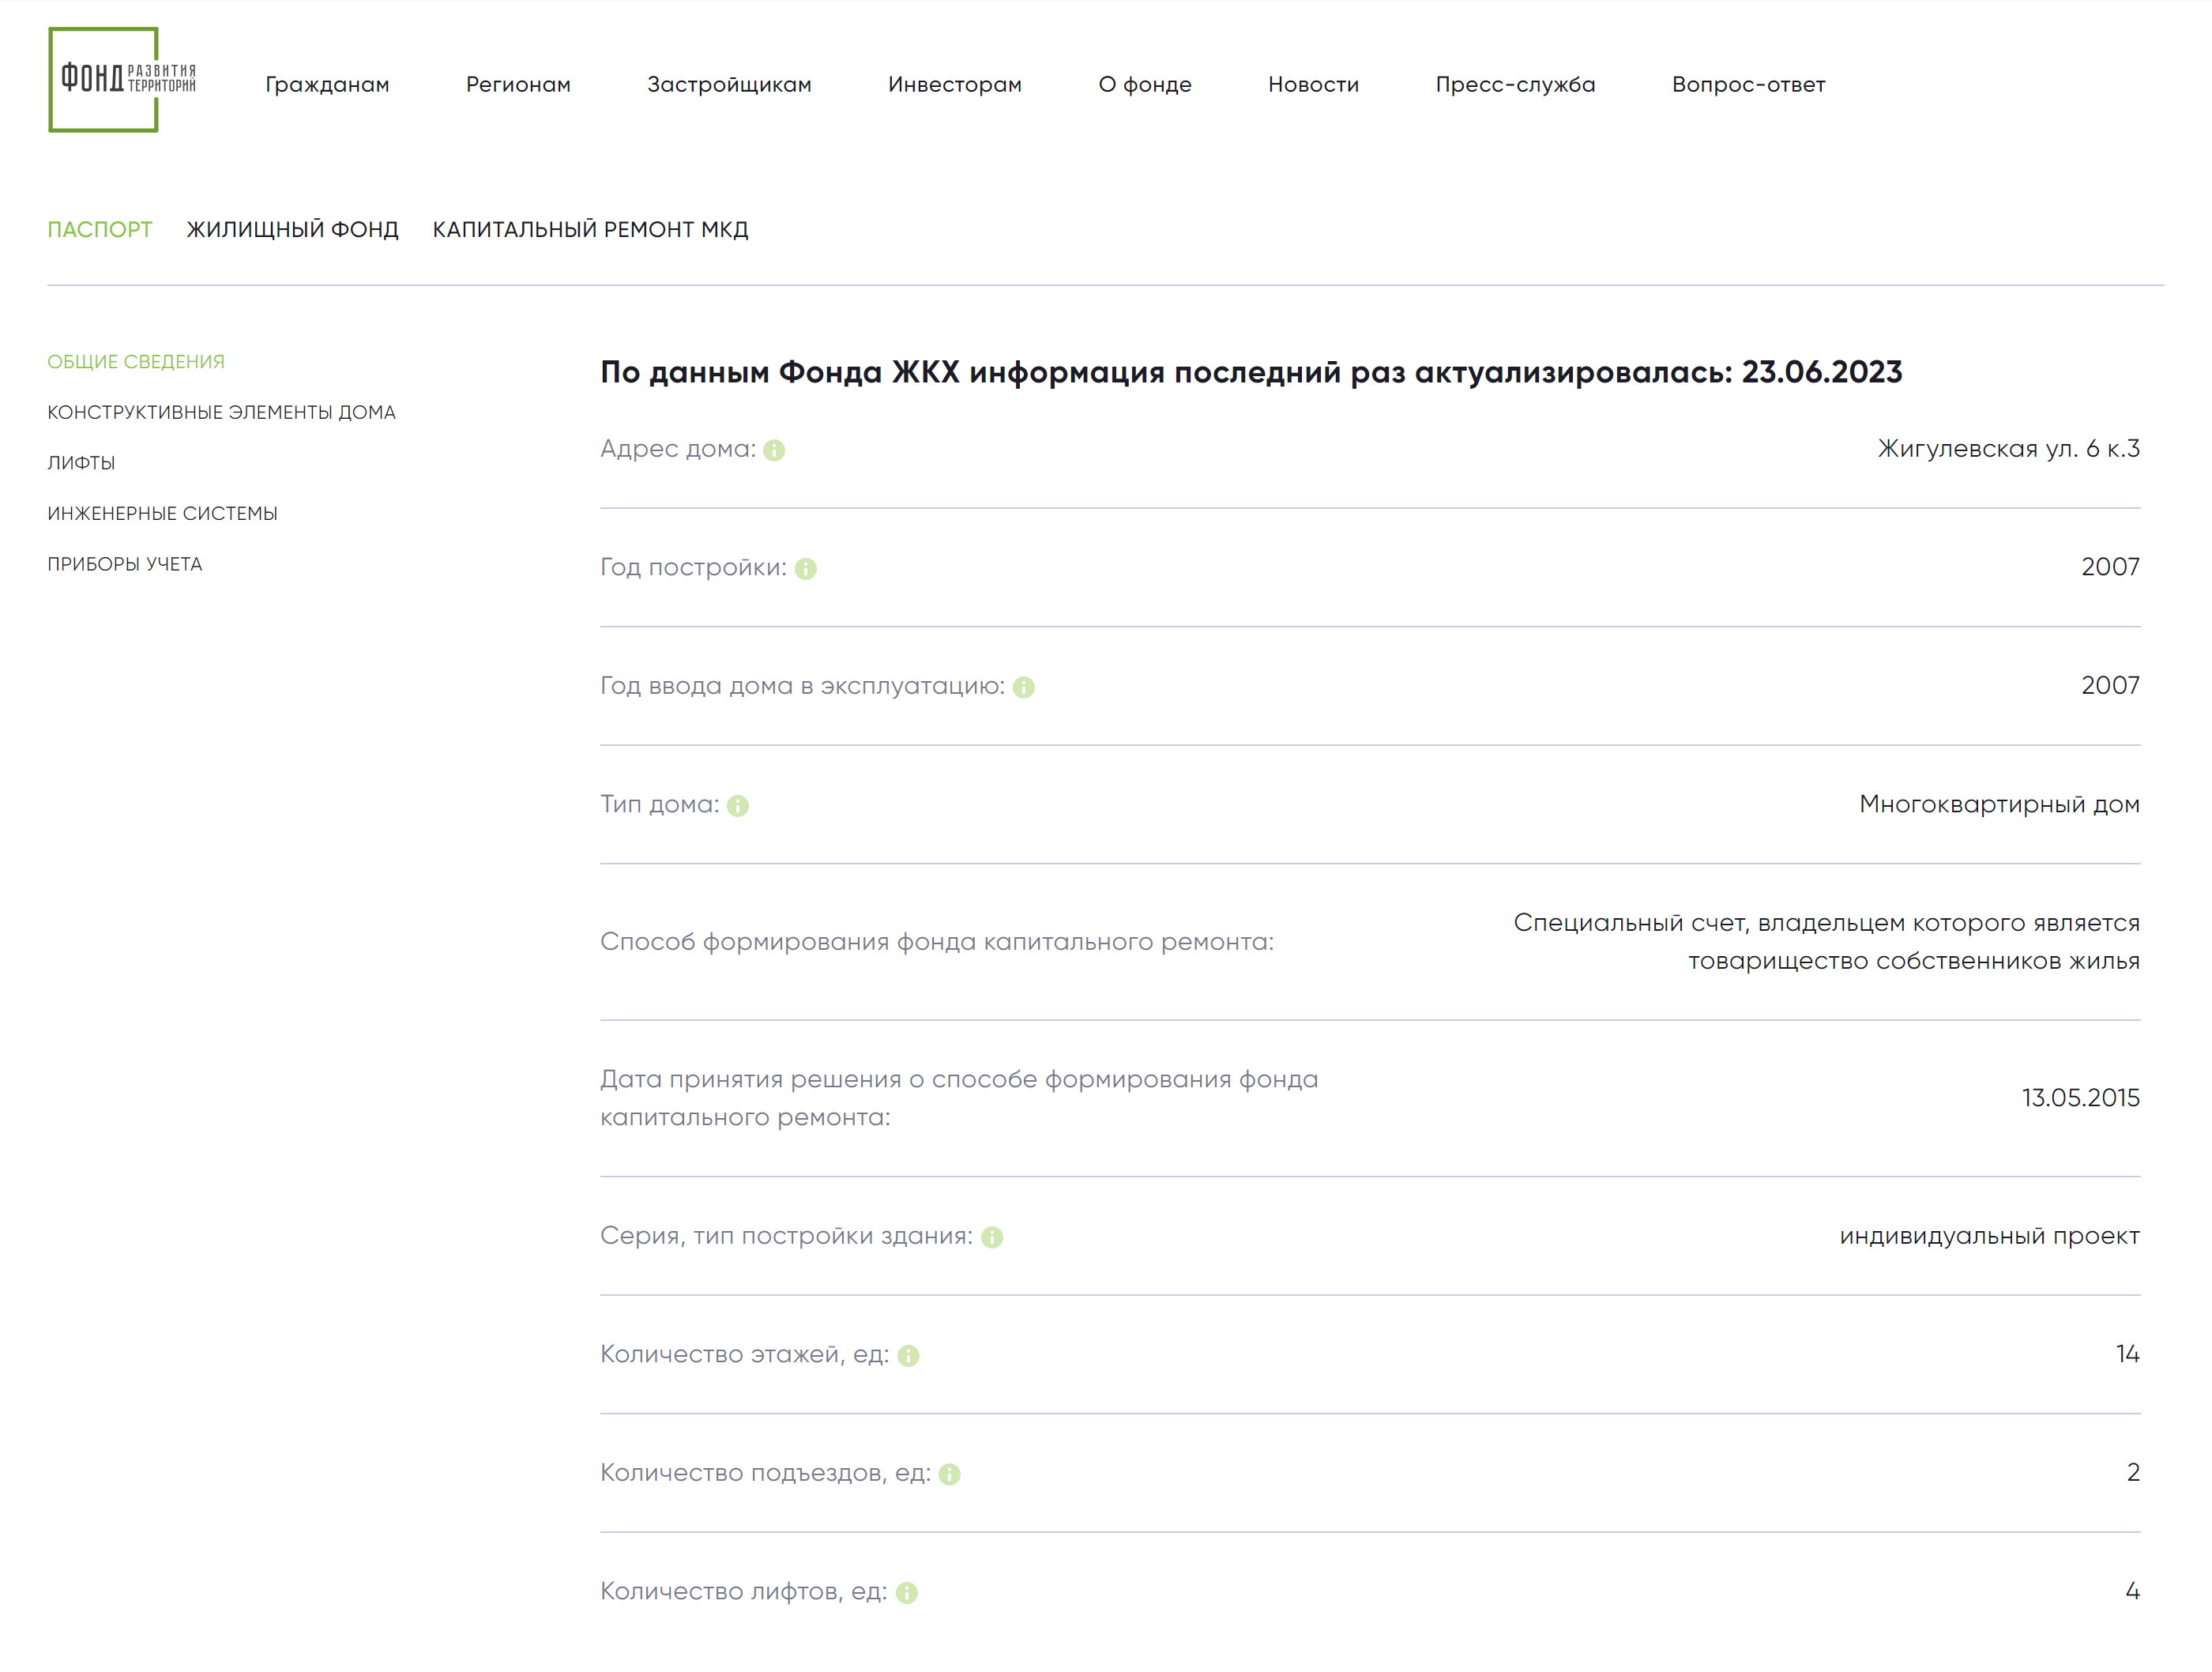This screenshot has width=2212, height=1672.
Task: Click the address value Жигулевская ул. 6 к.3
Action: click(2008, 449)
